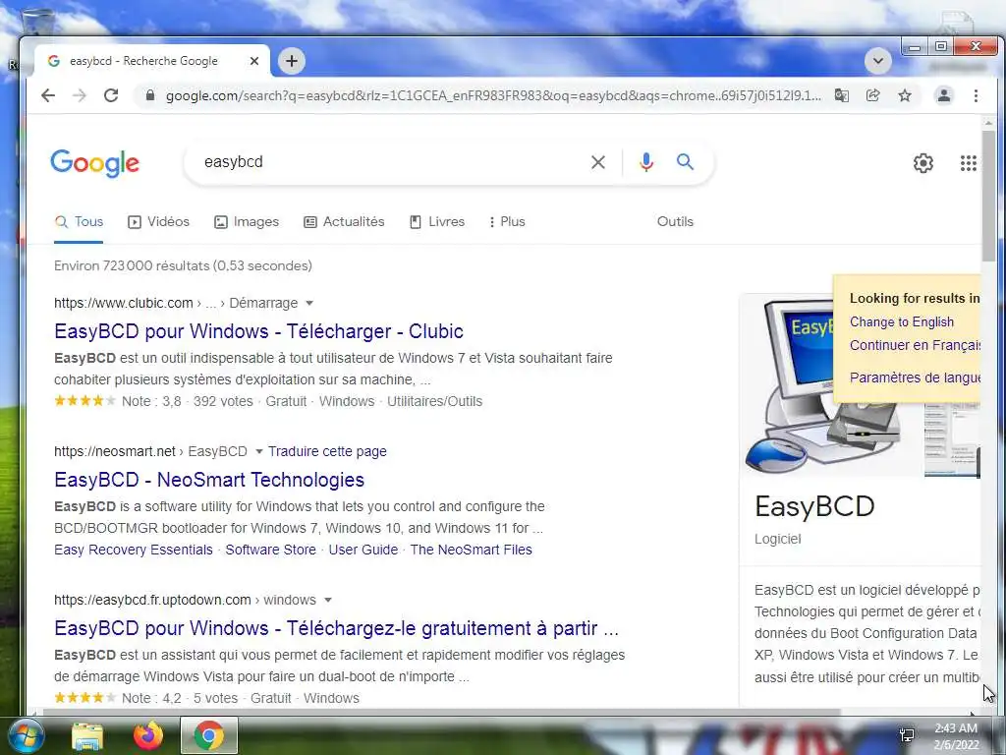Click the Google logo

pyautogui.click(x=95, y=163)
